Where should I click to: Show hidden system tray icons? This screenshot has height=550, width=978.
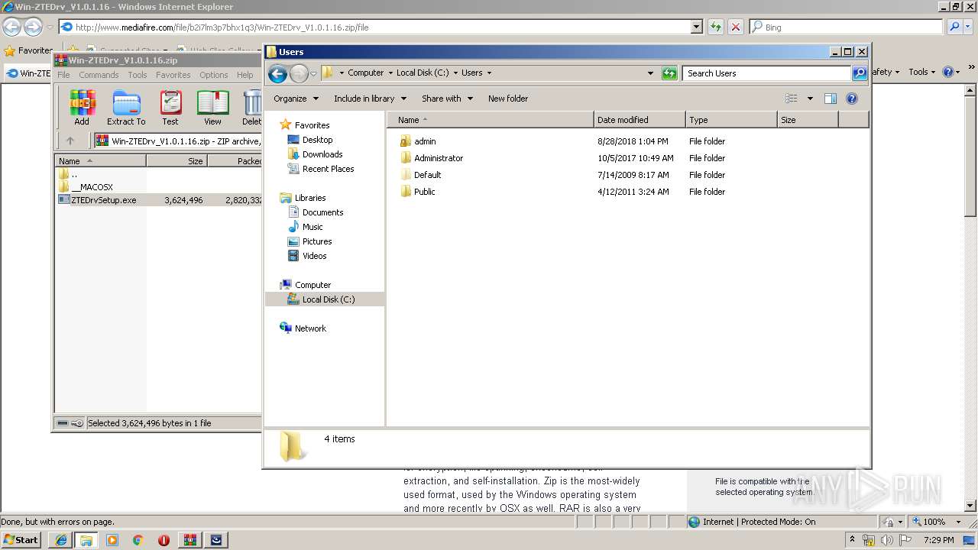click(x=852, y=540)
